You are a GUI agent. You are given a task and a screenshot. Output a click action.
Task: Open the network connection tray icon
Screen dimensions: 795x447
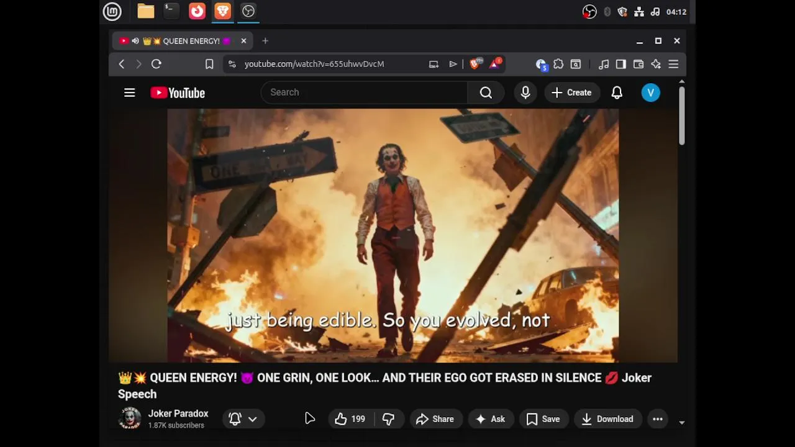(x=639, y=12)
